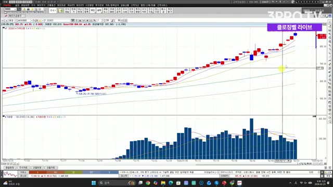Expand the symbol code history dropdown arrow

tap(32, 21)
